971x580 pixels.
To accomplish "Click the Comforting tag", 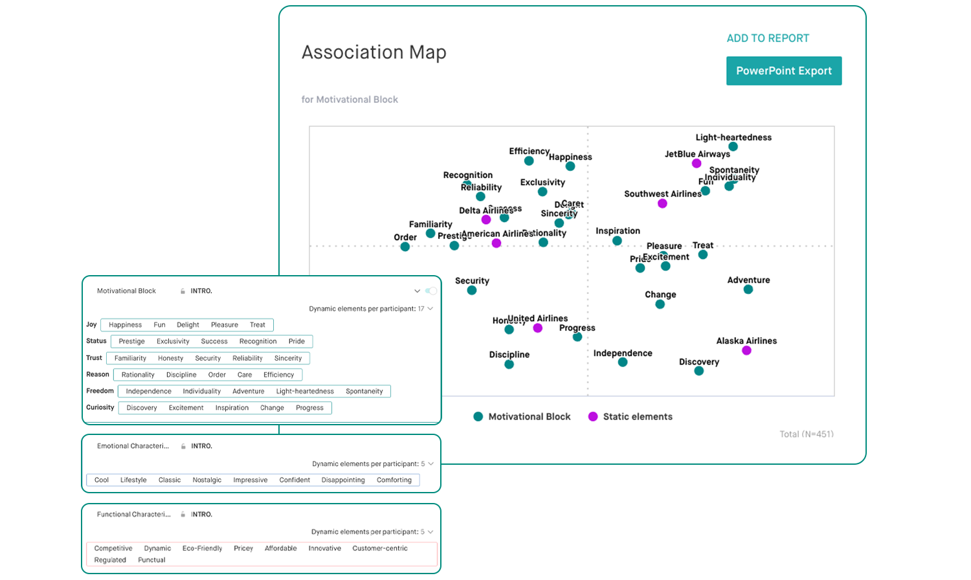I will click(x=394, y=480).
